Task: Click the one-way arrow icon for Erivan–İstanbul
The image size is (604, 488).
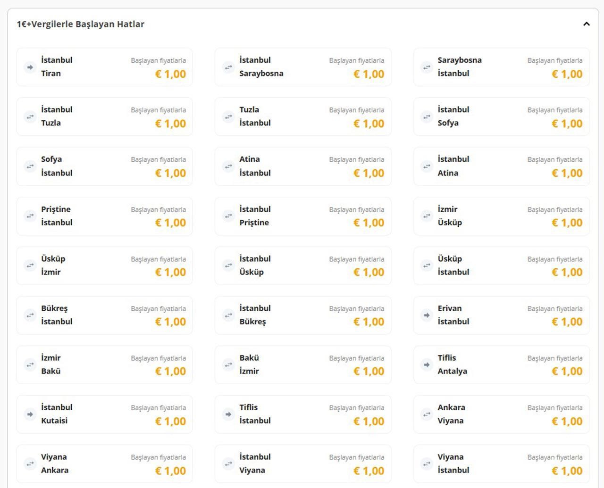Action: coord(427,315)
